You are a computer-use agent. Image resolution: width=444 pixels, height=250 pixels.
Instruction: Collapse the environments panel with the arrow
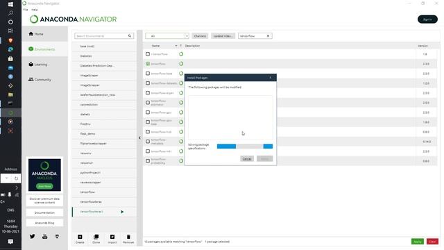coord(139,137)
